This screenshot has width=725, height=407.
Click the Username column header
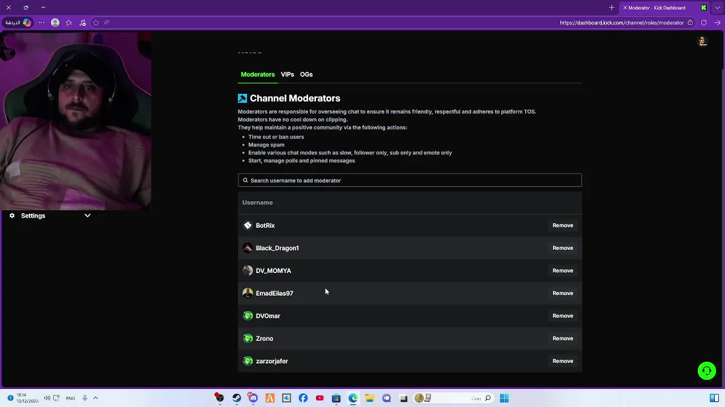tap(257, 202)
